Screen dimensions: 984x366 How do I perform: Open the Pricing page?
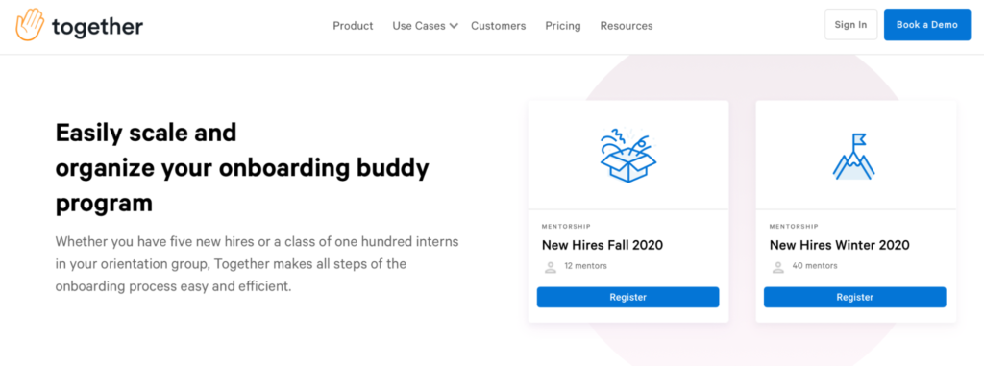(x=563, y=26)
